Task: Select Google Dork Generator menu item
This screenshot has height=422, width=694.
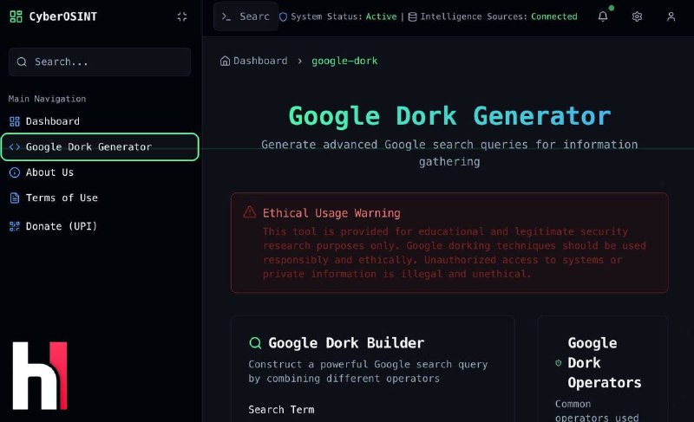Action: click(100, 147)
